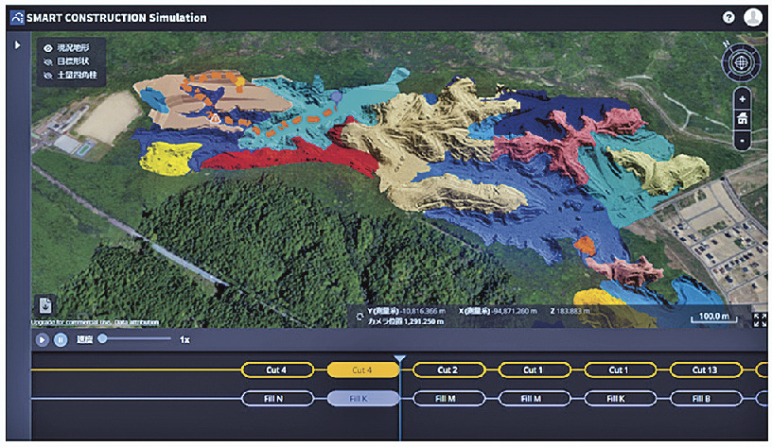
Task: Select the Cut 1 block above Fill M
Action: [535, 370]
